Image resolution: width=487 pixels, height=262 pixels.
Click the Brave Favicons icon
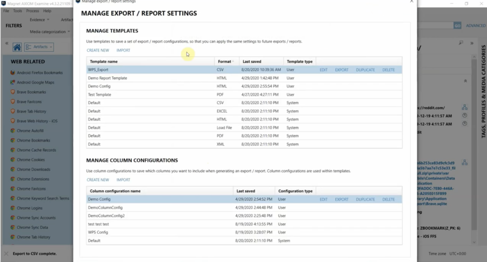[x=13, y=101]
